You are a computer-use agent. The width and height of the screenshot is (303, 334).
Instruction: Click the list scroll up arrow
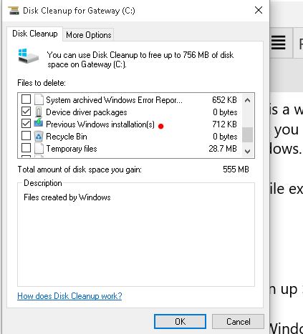(247, 100)
